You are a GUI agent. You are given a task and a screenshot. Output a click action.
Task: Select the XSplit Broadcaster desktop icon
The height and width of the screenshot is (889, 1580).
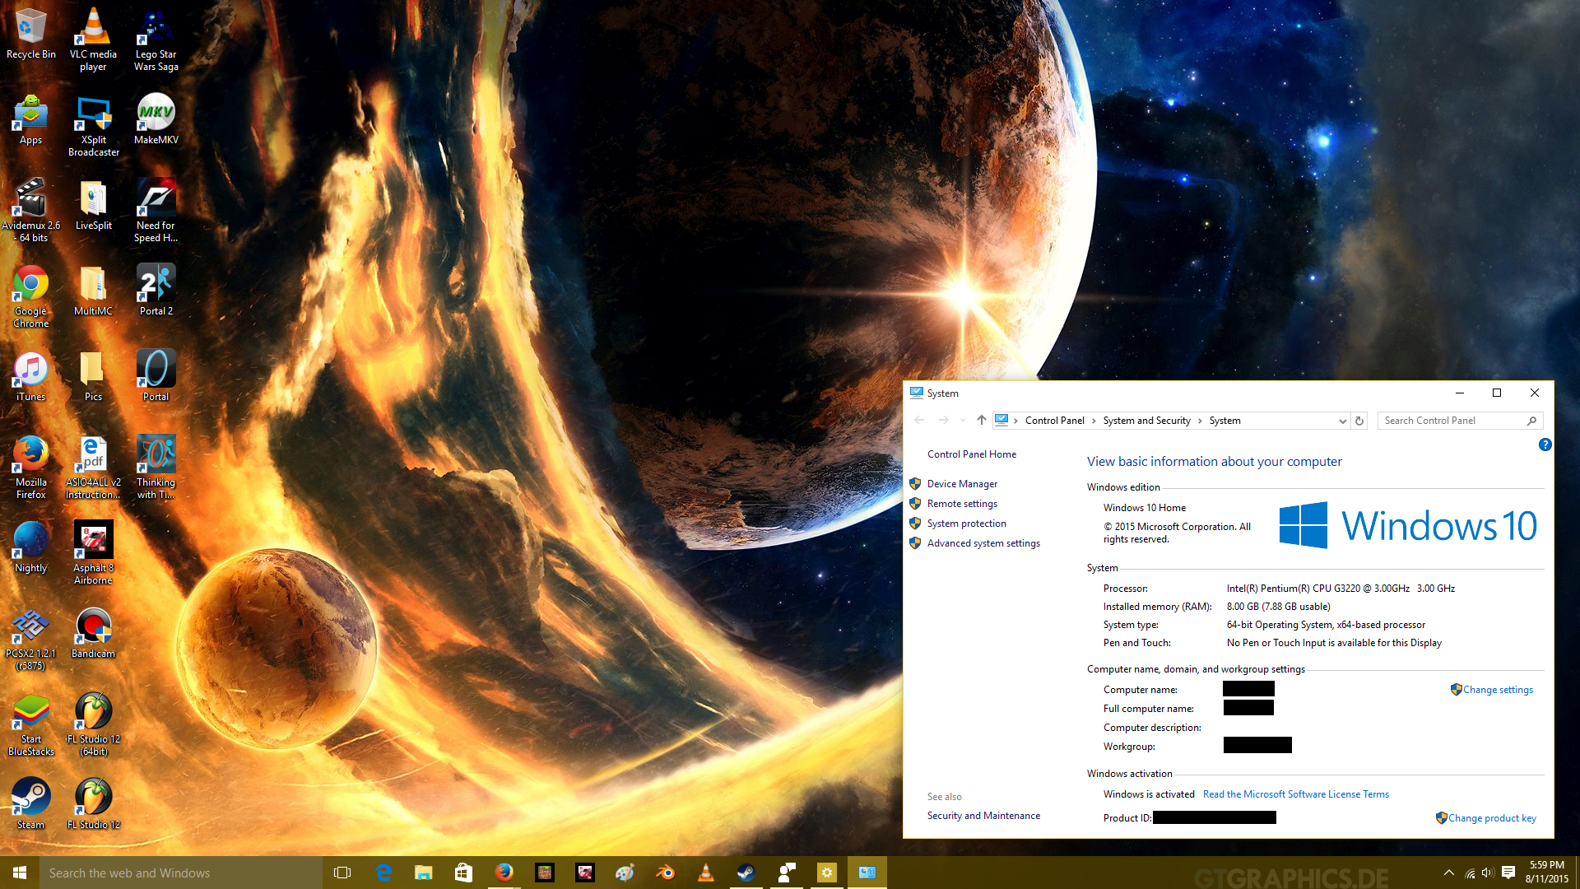point(93,125)
